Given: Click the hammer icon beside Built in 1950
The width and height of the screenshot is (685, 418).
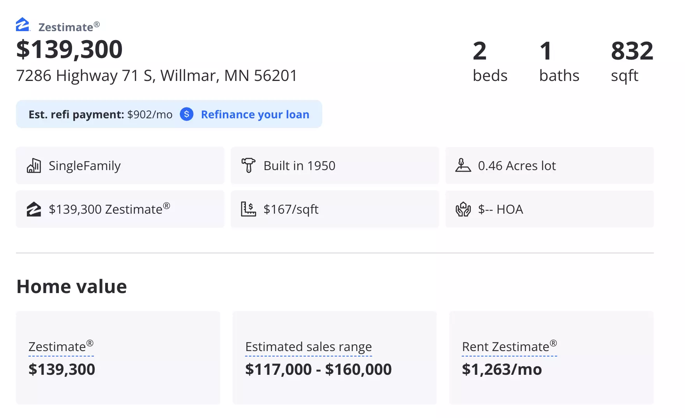Looking at the screenshot, I should [x=248, y=165].
